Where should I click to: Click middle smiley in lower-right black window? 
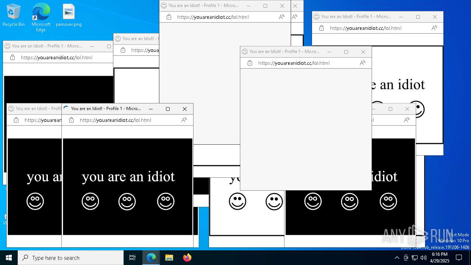coord(350,201)
